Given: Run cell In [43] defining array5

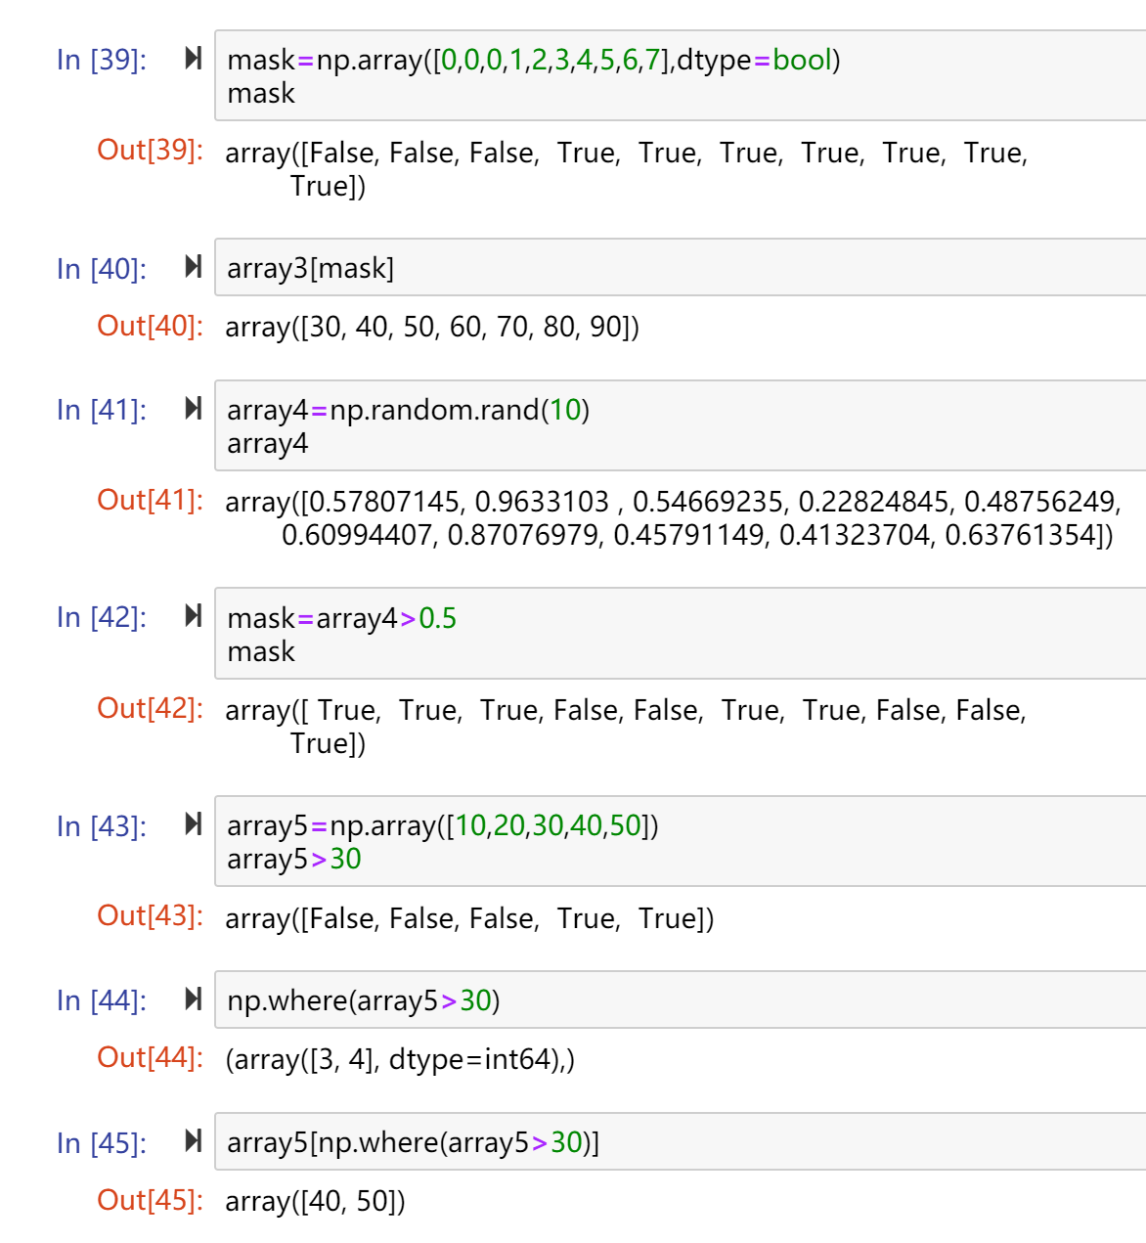Looking at the screenshot, I should 194,824.
